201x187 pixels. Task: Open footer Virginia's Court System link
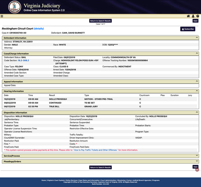click(56, 180)
